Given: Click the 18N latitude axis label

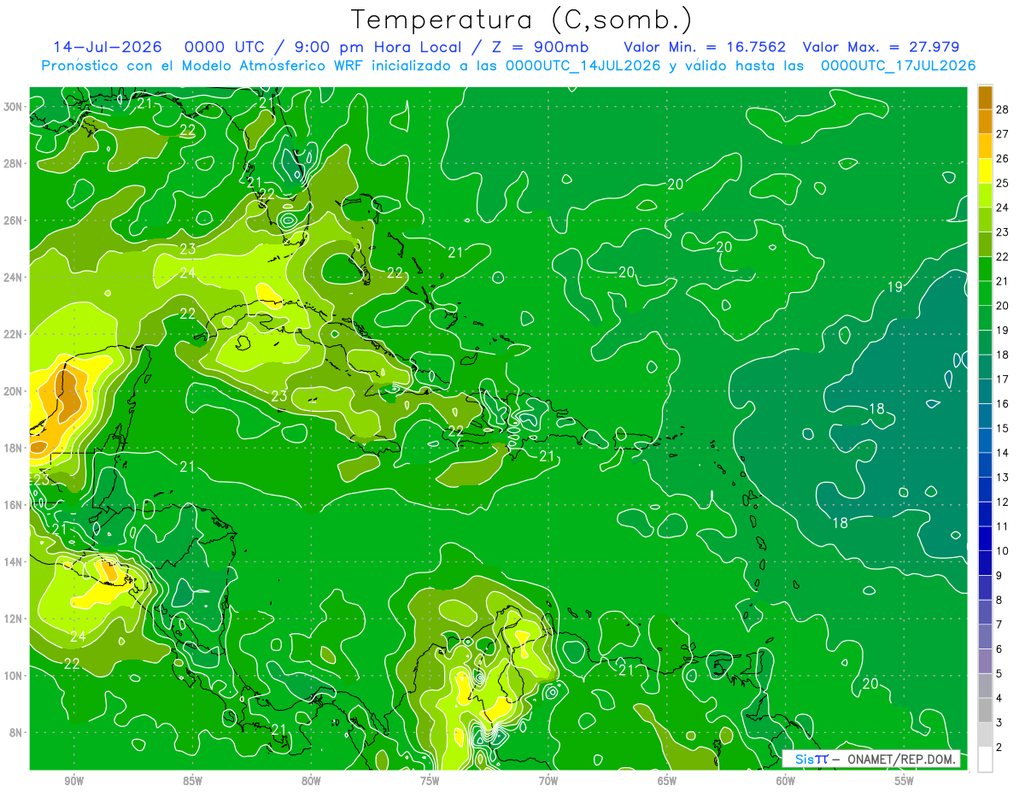Looking at the screenshot, I should [13, 448].
